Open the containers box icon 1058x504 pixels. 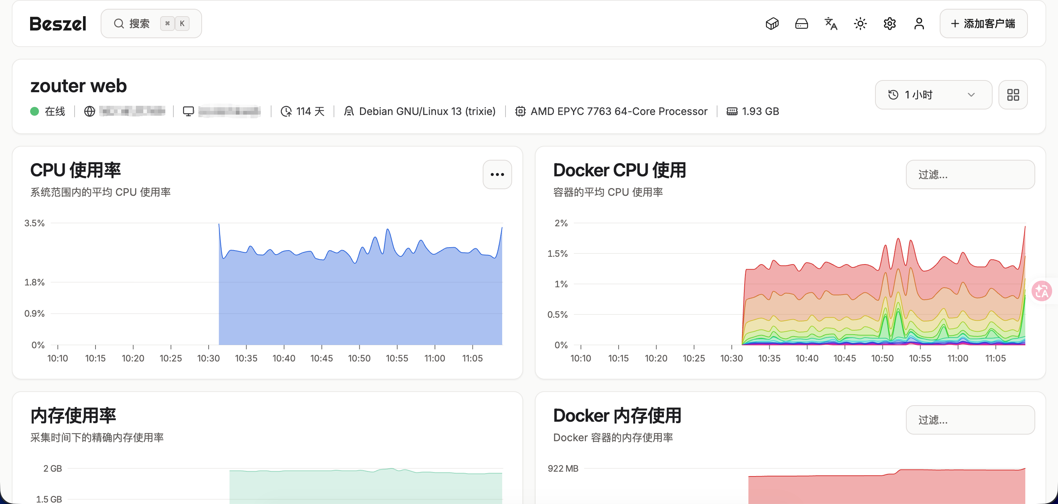pyautogui.click(x=772, y=24)
